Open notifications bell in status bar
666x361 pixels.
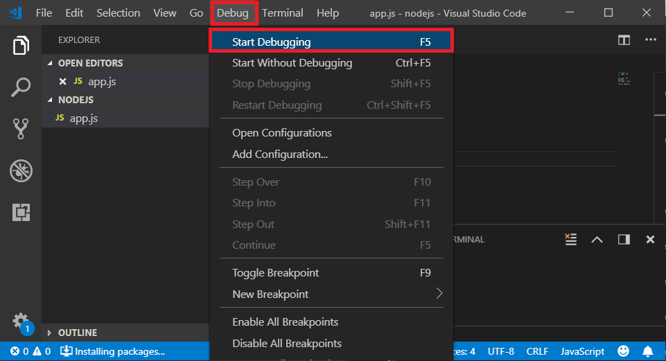click(648, 351)
